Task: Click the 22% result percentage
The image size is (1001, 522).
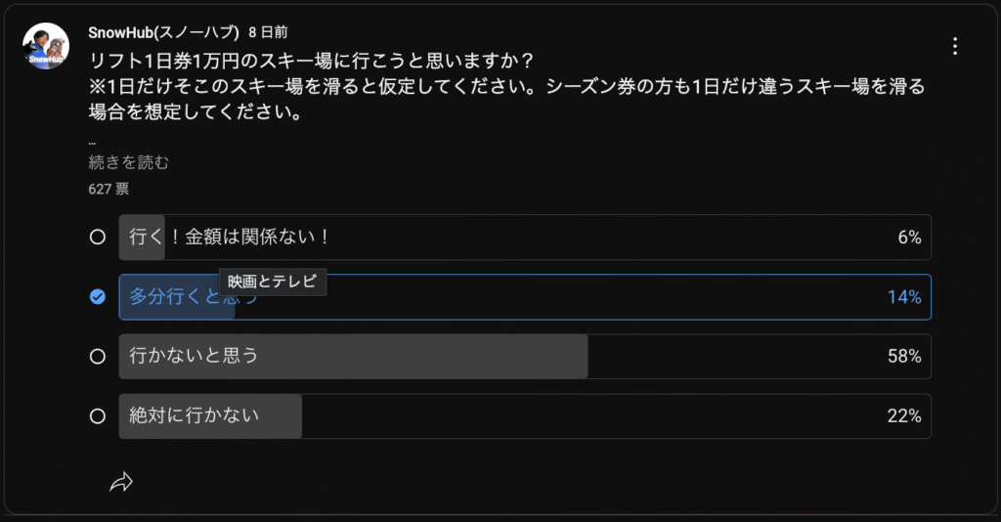Action: [x=903, y=416]
